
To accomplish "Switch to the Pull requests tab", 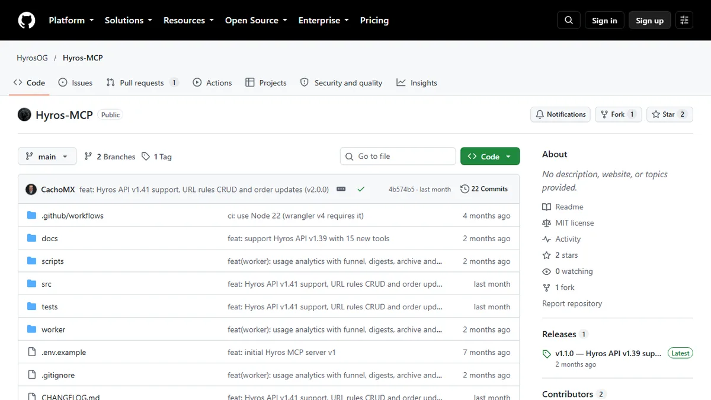I will point(142,83).
